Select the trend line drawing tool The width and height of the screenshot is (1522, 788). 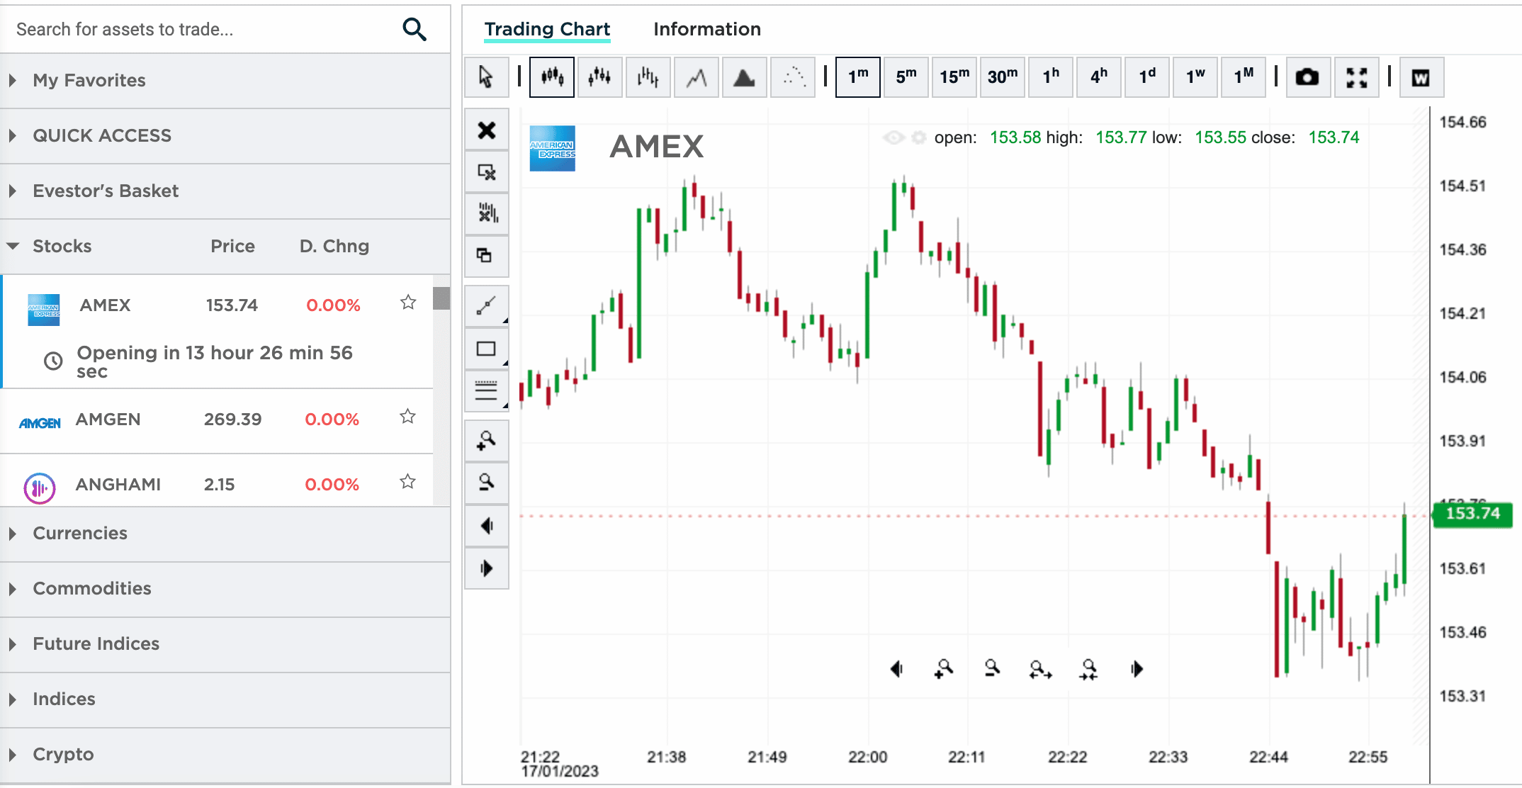click(487, 306)
